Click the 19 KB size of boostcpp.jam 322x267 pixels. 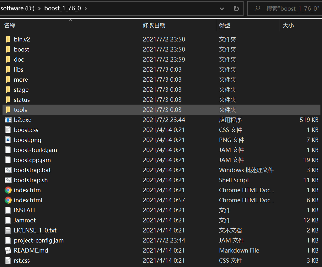[311, 160]
